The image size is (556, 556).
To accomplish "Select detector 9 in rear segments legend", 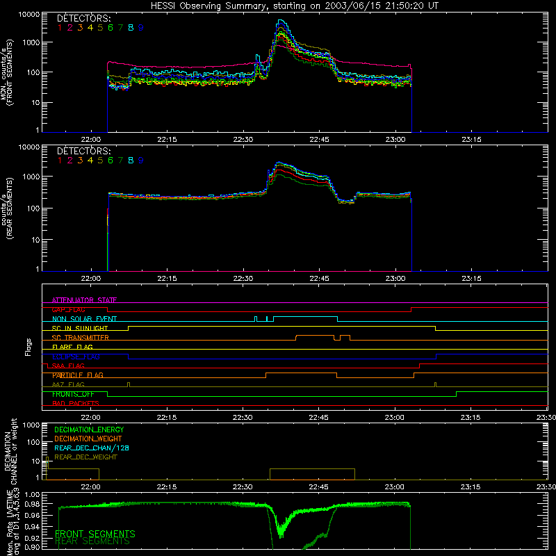I will [141, 161].
